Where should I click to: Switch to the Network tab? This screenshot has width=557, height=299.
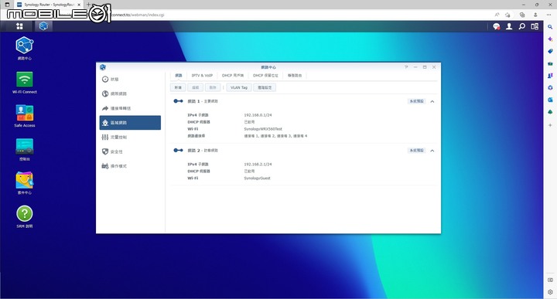tap(179, 76)
